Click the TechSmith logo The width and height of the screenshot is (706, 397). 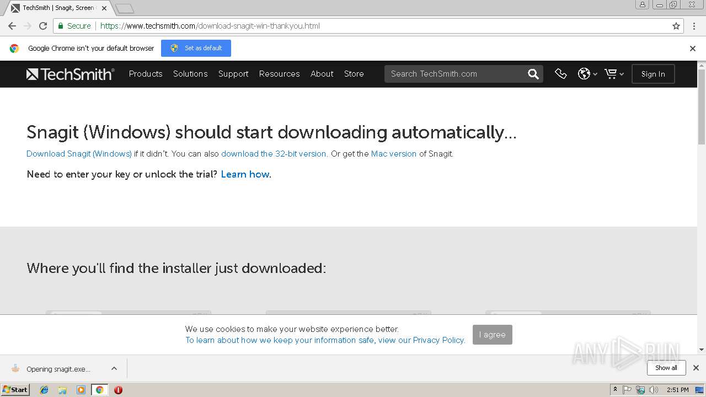(70, 74)
